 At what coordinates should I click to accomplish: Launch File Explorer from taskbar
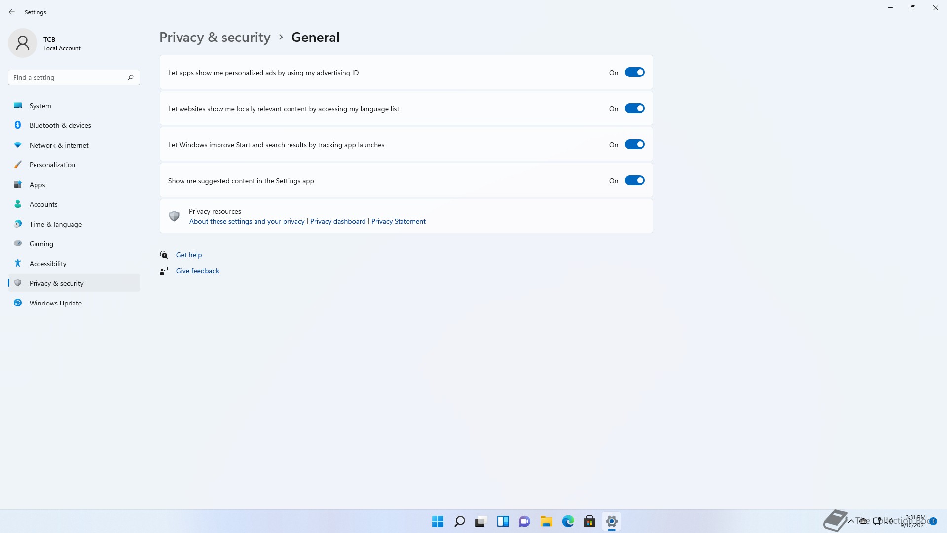pyautogui.click(x=546, y=521)
